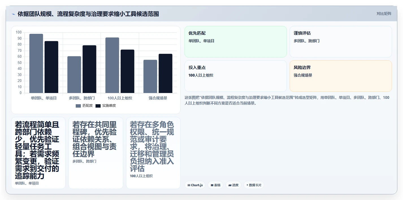
Task: Click the 实施难度 bar for 多团队、跨部门
Action: pos(89,69)
